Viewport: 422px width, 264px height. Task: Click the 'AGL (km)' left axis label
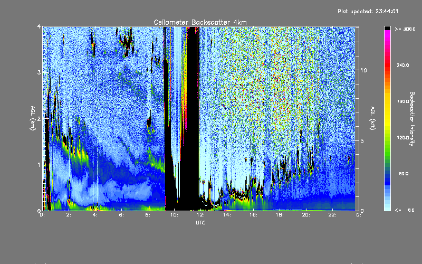33,118
